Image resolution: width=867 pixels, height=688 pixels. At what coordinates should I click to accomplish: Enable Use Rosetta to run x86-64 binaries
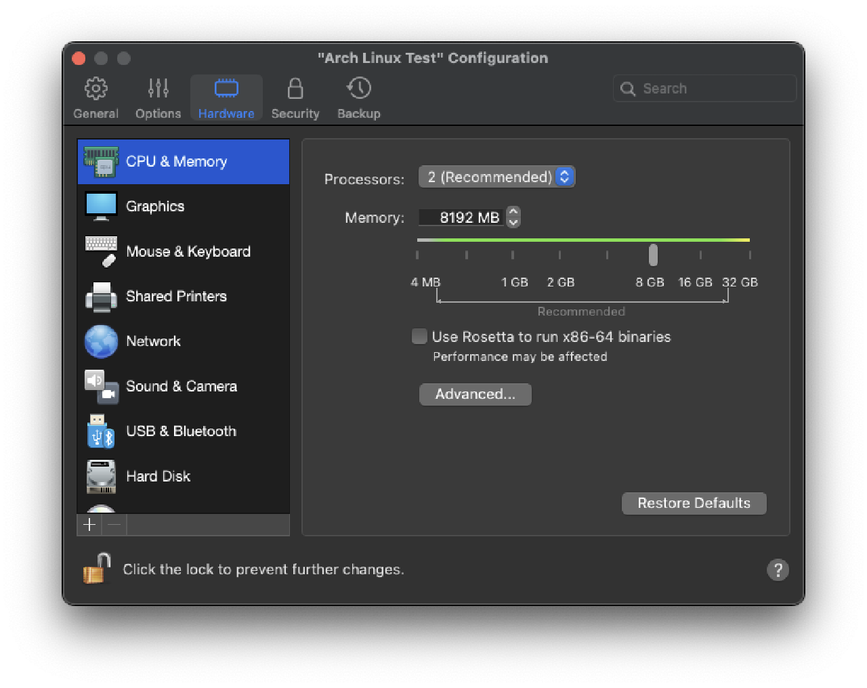click(420, 337)
